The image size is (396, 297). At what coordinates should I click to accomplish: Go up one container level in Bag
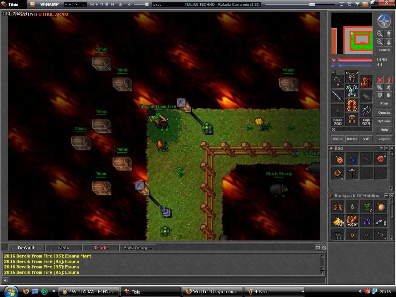click(382, 148)
